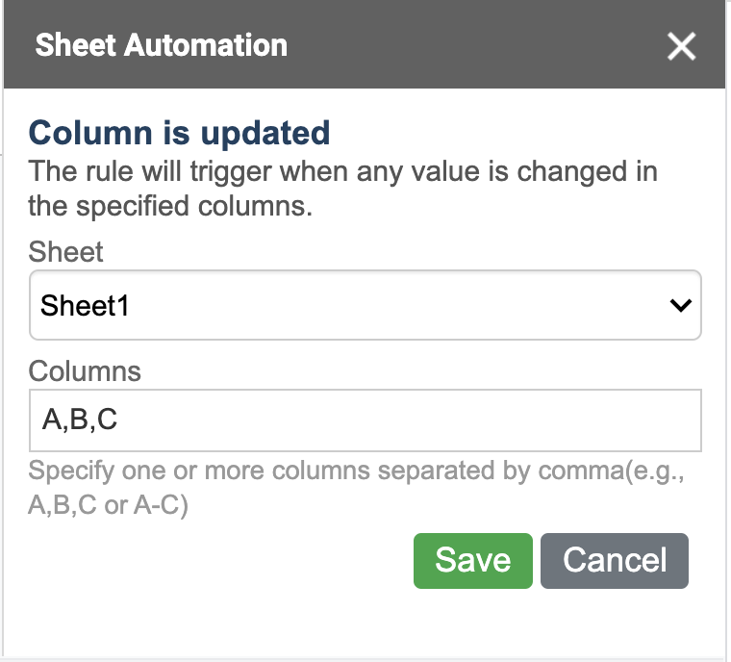The image size is (731, 662).
Task: Click the chevron arrow of Sheet dropdown
Action: point(680,305)
